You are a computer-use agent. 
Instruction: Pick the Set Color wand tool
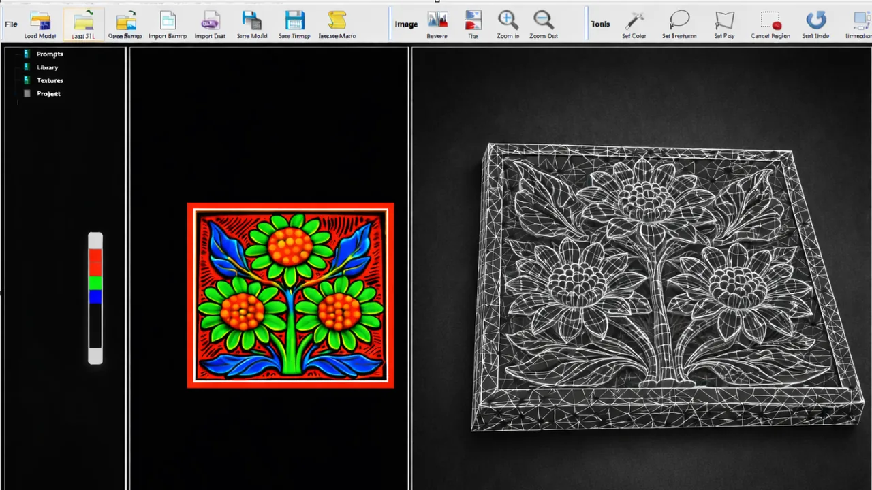634,20
